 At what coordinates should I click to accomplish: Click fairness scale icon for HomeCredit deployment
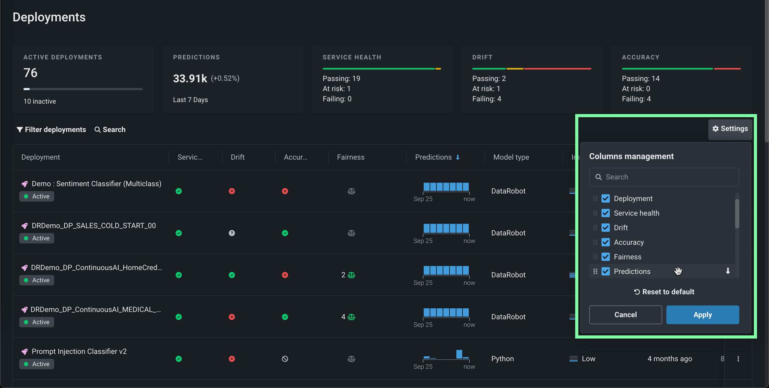coord(351,275)
